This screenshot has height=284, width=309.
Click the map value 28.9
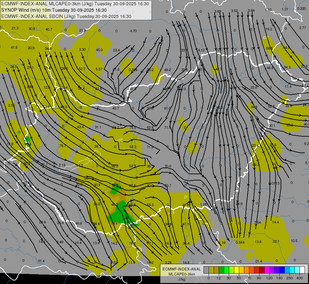pyautogui.click(x=239, y=204)
